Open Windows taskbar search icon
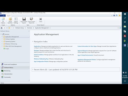The width and height of the screenshot is (128, 96). click(x=125, y=18)
